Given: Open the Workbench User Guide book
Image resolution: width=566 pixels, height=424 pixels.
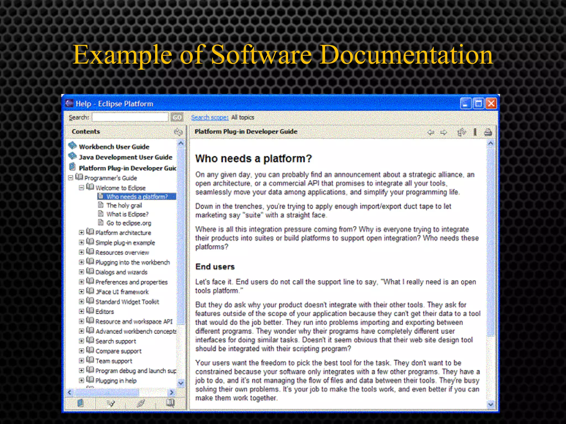Looking at the screenshot, I should 114,147.
